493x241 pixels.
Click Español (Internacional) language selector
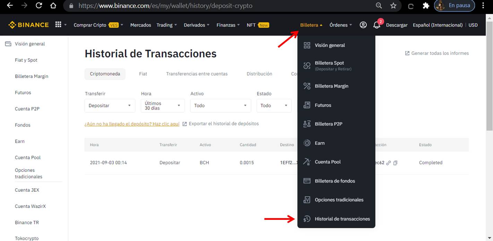(x=438, y=25)
